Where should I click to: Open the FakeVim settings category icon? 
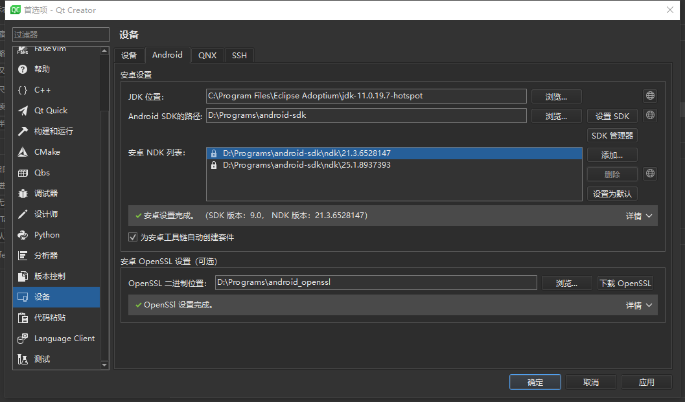tap(23, 49)
